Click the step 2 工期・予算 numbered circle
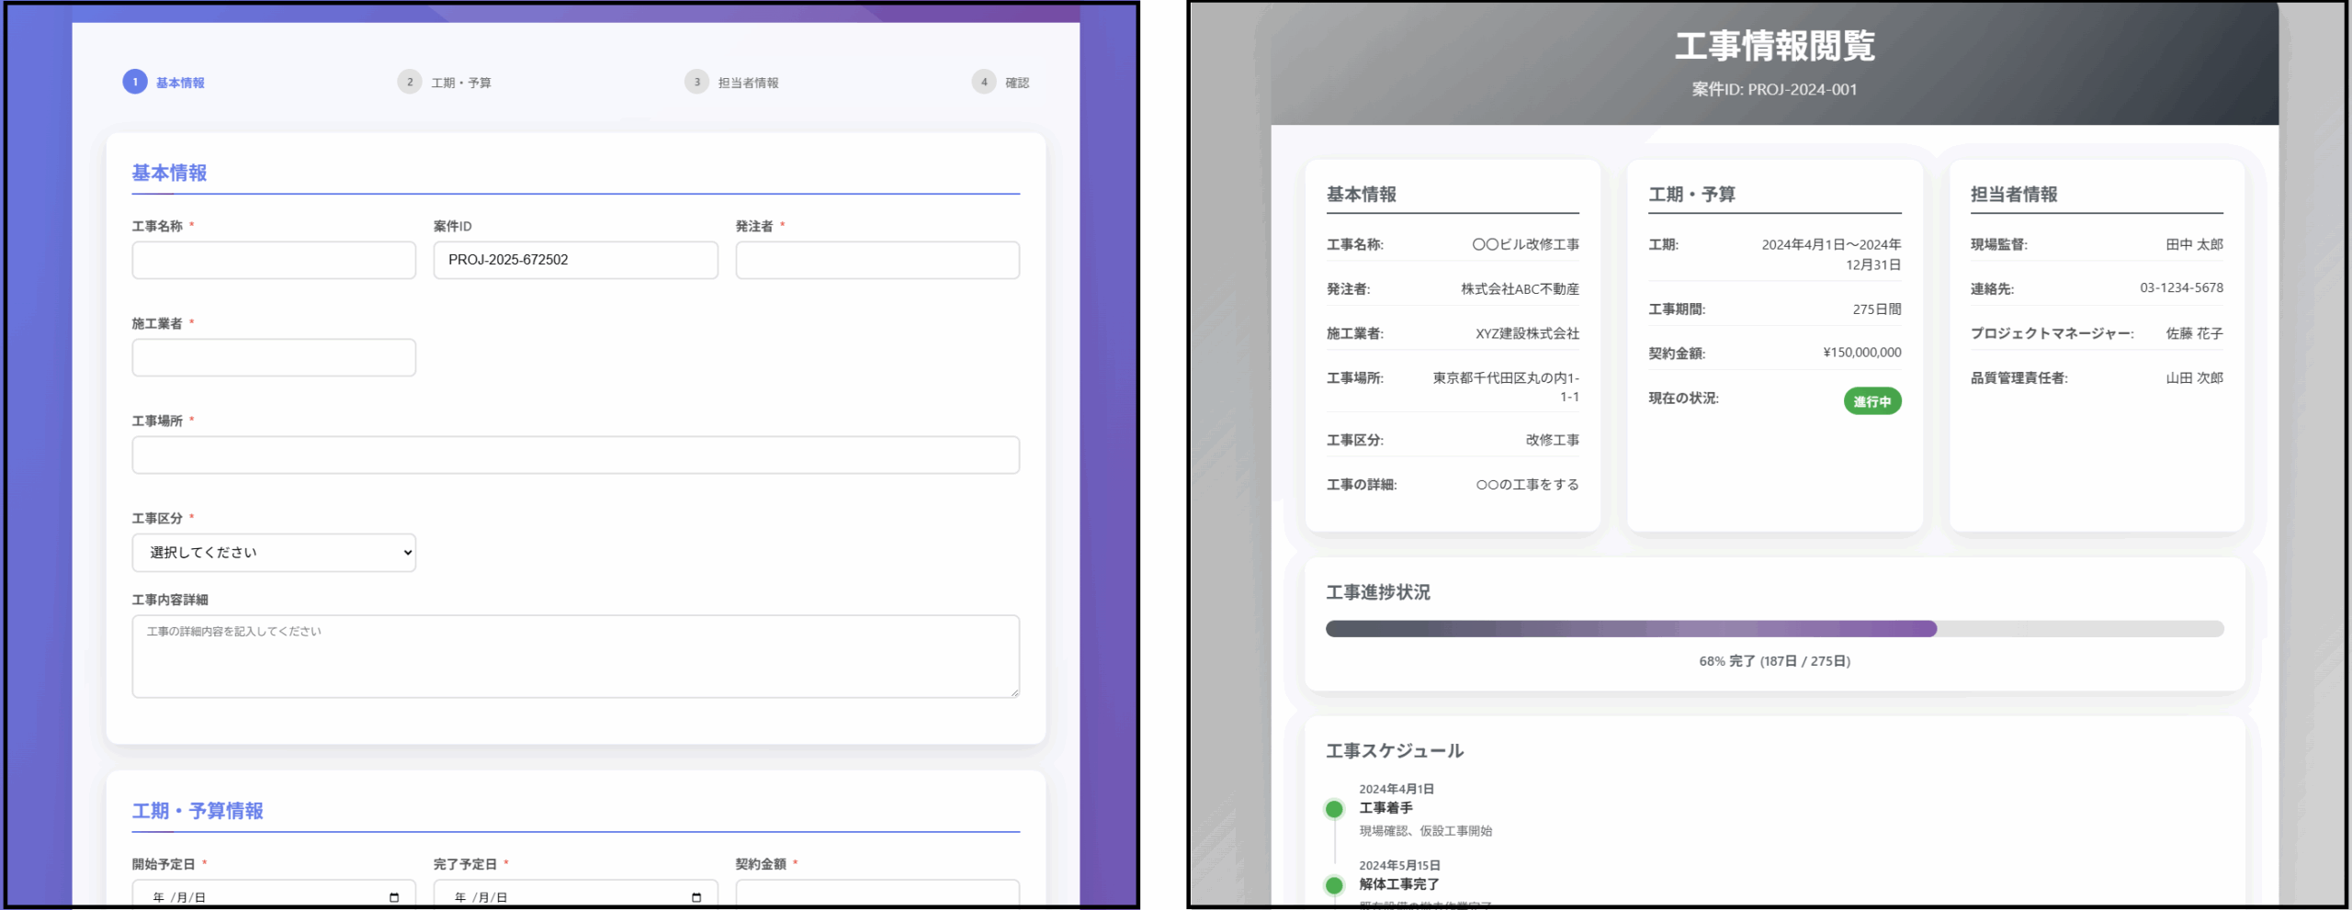The height and width of the screenshot is (910, 2352). point(408,82)
